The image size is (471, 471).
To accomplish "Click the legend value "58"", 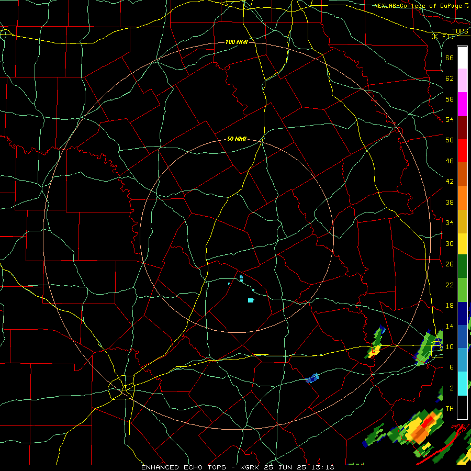I will [450, 99].
